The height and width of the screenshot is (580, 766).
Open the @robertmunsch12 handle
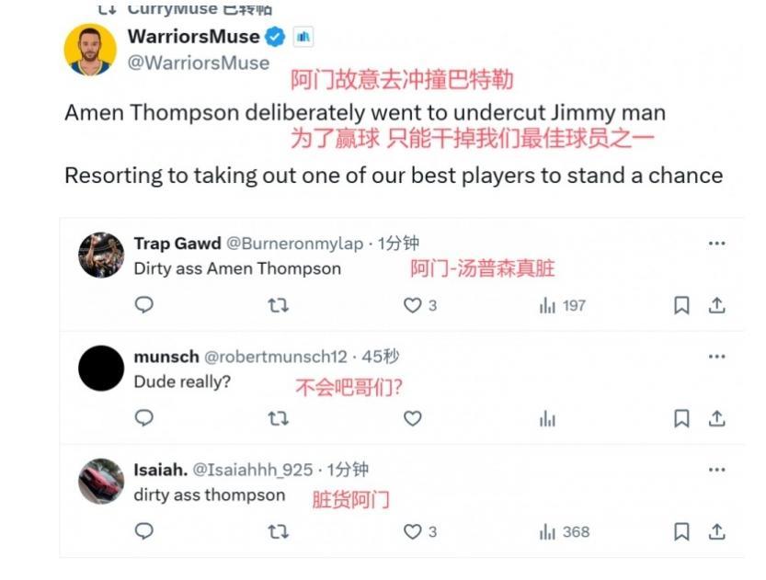pyautogui.click(x=276, y=357)
